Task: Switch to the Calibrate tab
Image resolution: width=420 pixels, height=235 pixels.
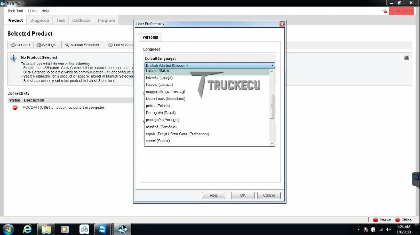Action: [x=81, y=20]
